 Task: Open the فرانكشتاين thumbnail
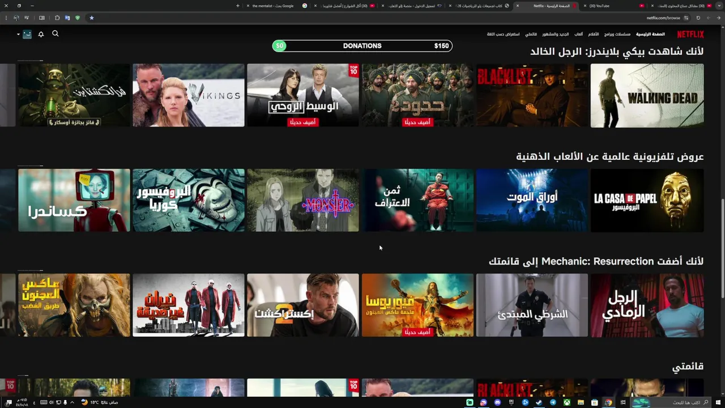coord(74,95)
